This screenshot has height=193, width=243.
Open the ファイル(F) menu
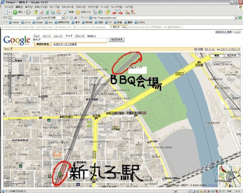click(x=9, y=7)
